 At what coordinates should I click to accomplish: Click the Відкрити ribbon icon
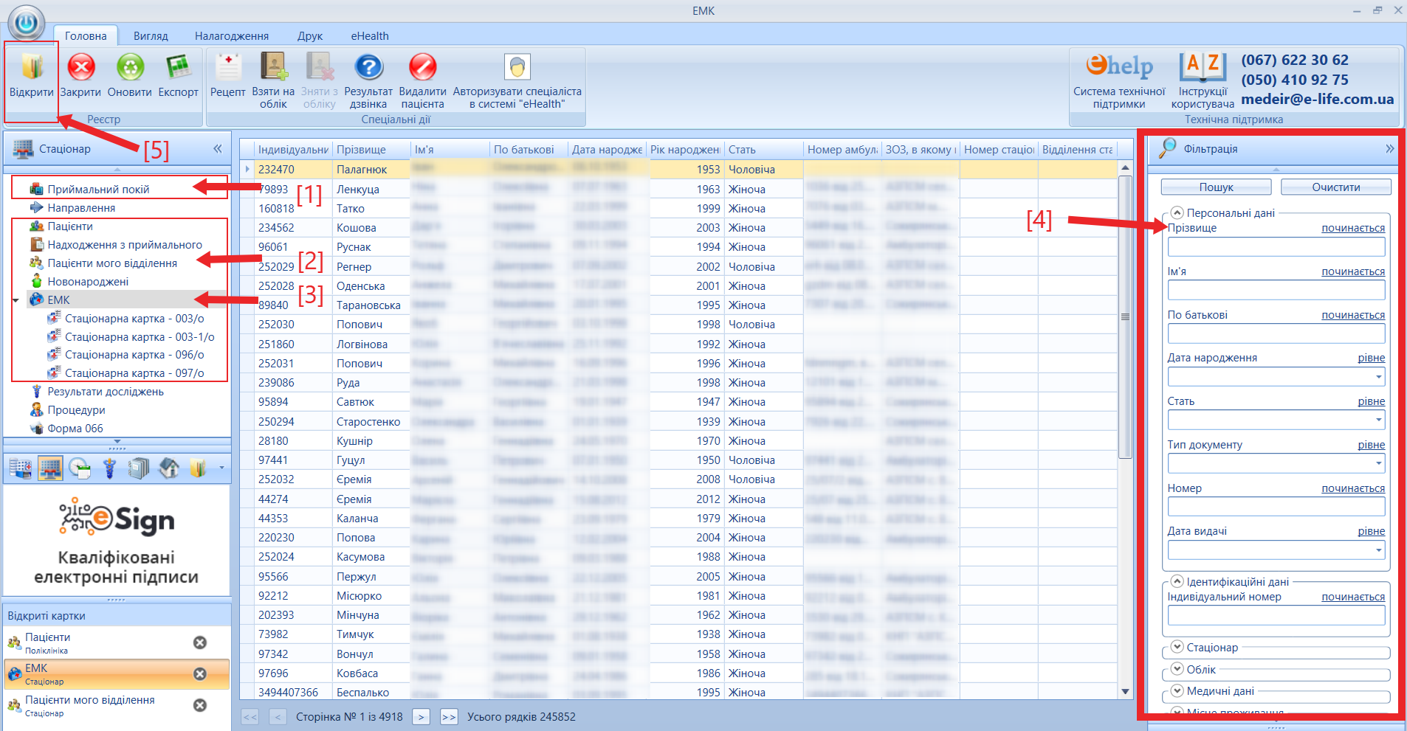pyautogui.click(x=32, y=67)
